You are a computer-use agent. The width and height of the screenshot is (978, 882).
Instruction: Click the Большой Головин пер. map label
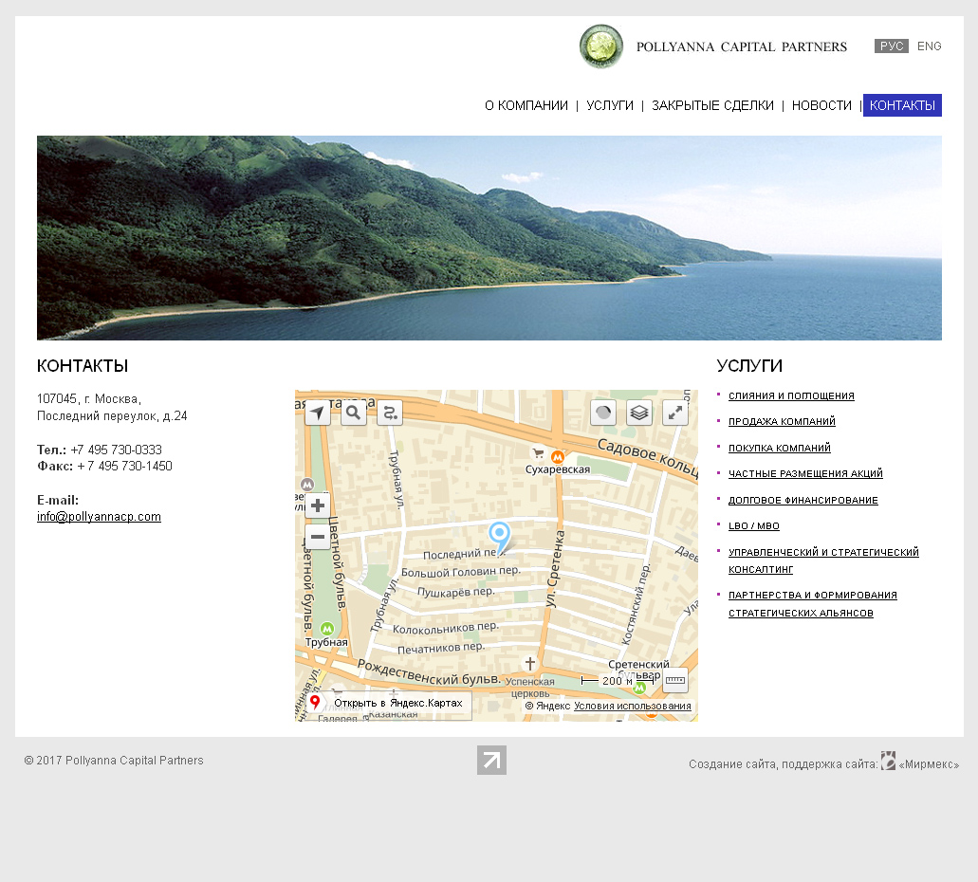[x=461, y=571]
